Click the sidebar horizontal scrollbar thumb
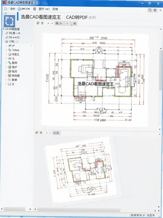 (x=14, y=209)
